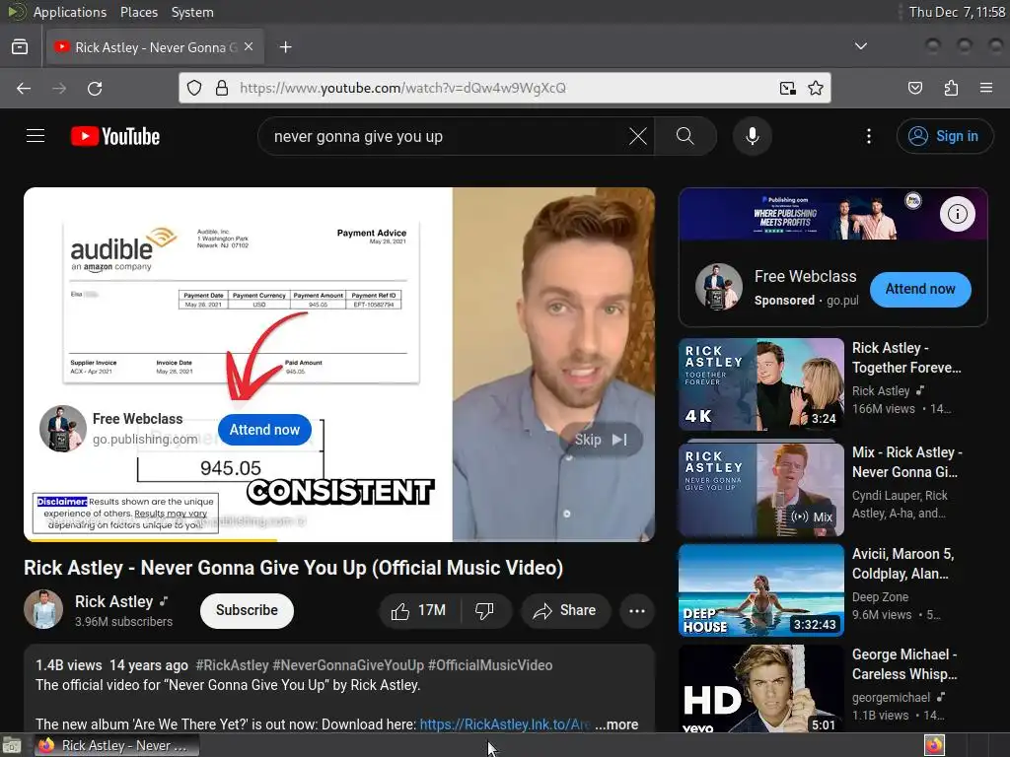The height and width of the screenshot is (757, 1010).
Task: Open ad info circle icon
Action: coord(957,214)
